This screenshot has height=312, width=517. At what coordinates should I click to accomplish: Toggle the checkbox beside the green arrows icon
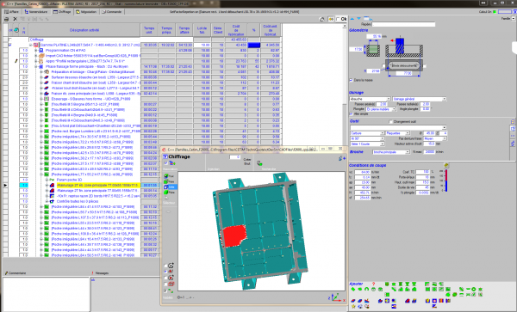165,291
